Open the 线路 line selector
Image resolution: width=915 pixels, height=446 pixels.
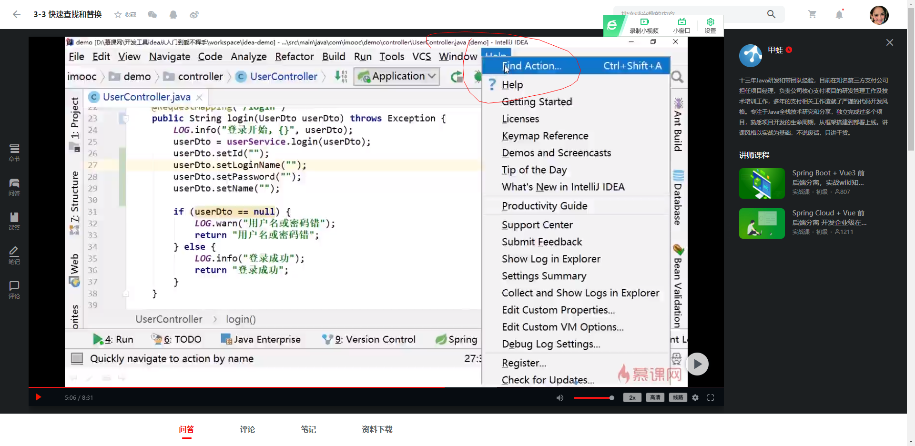click(x=678, y=397)
